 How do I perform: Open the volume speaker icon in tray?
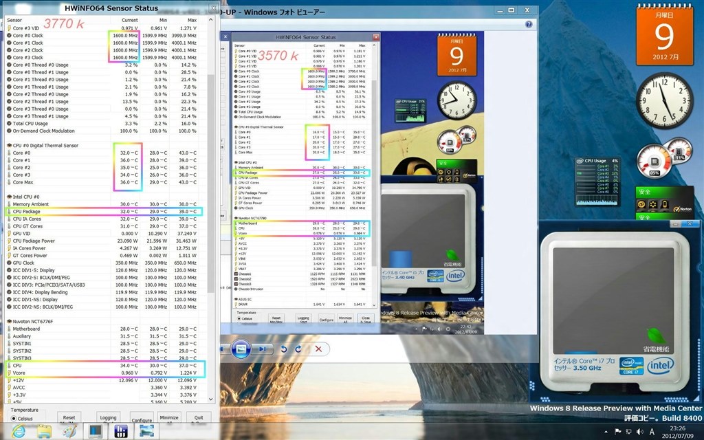[x=640, y=432]
